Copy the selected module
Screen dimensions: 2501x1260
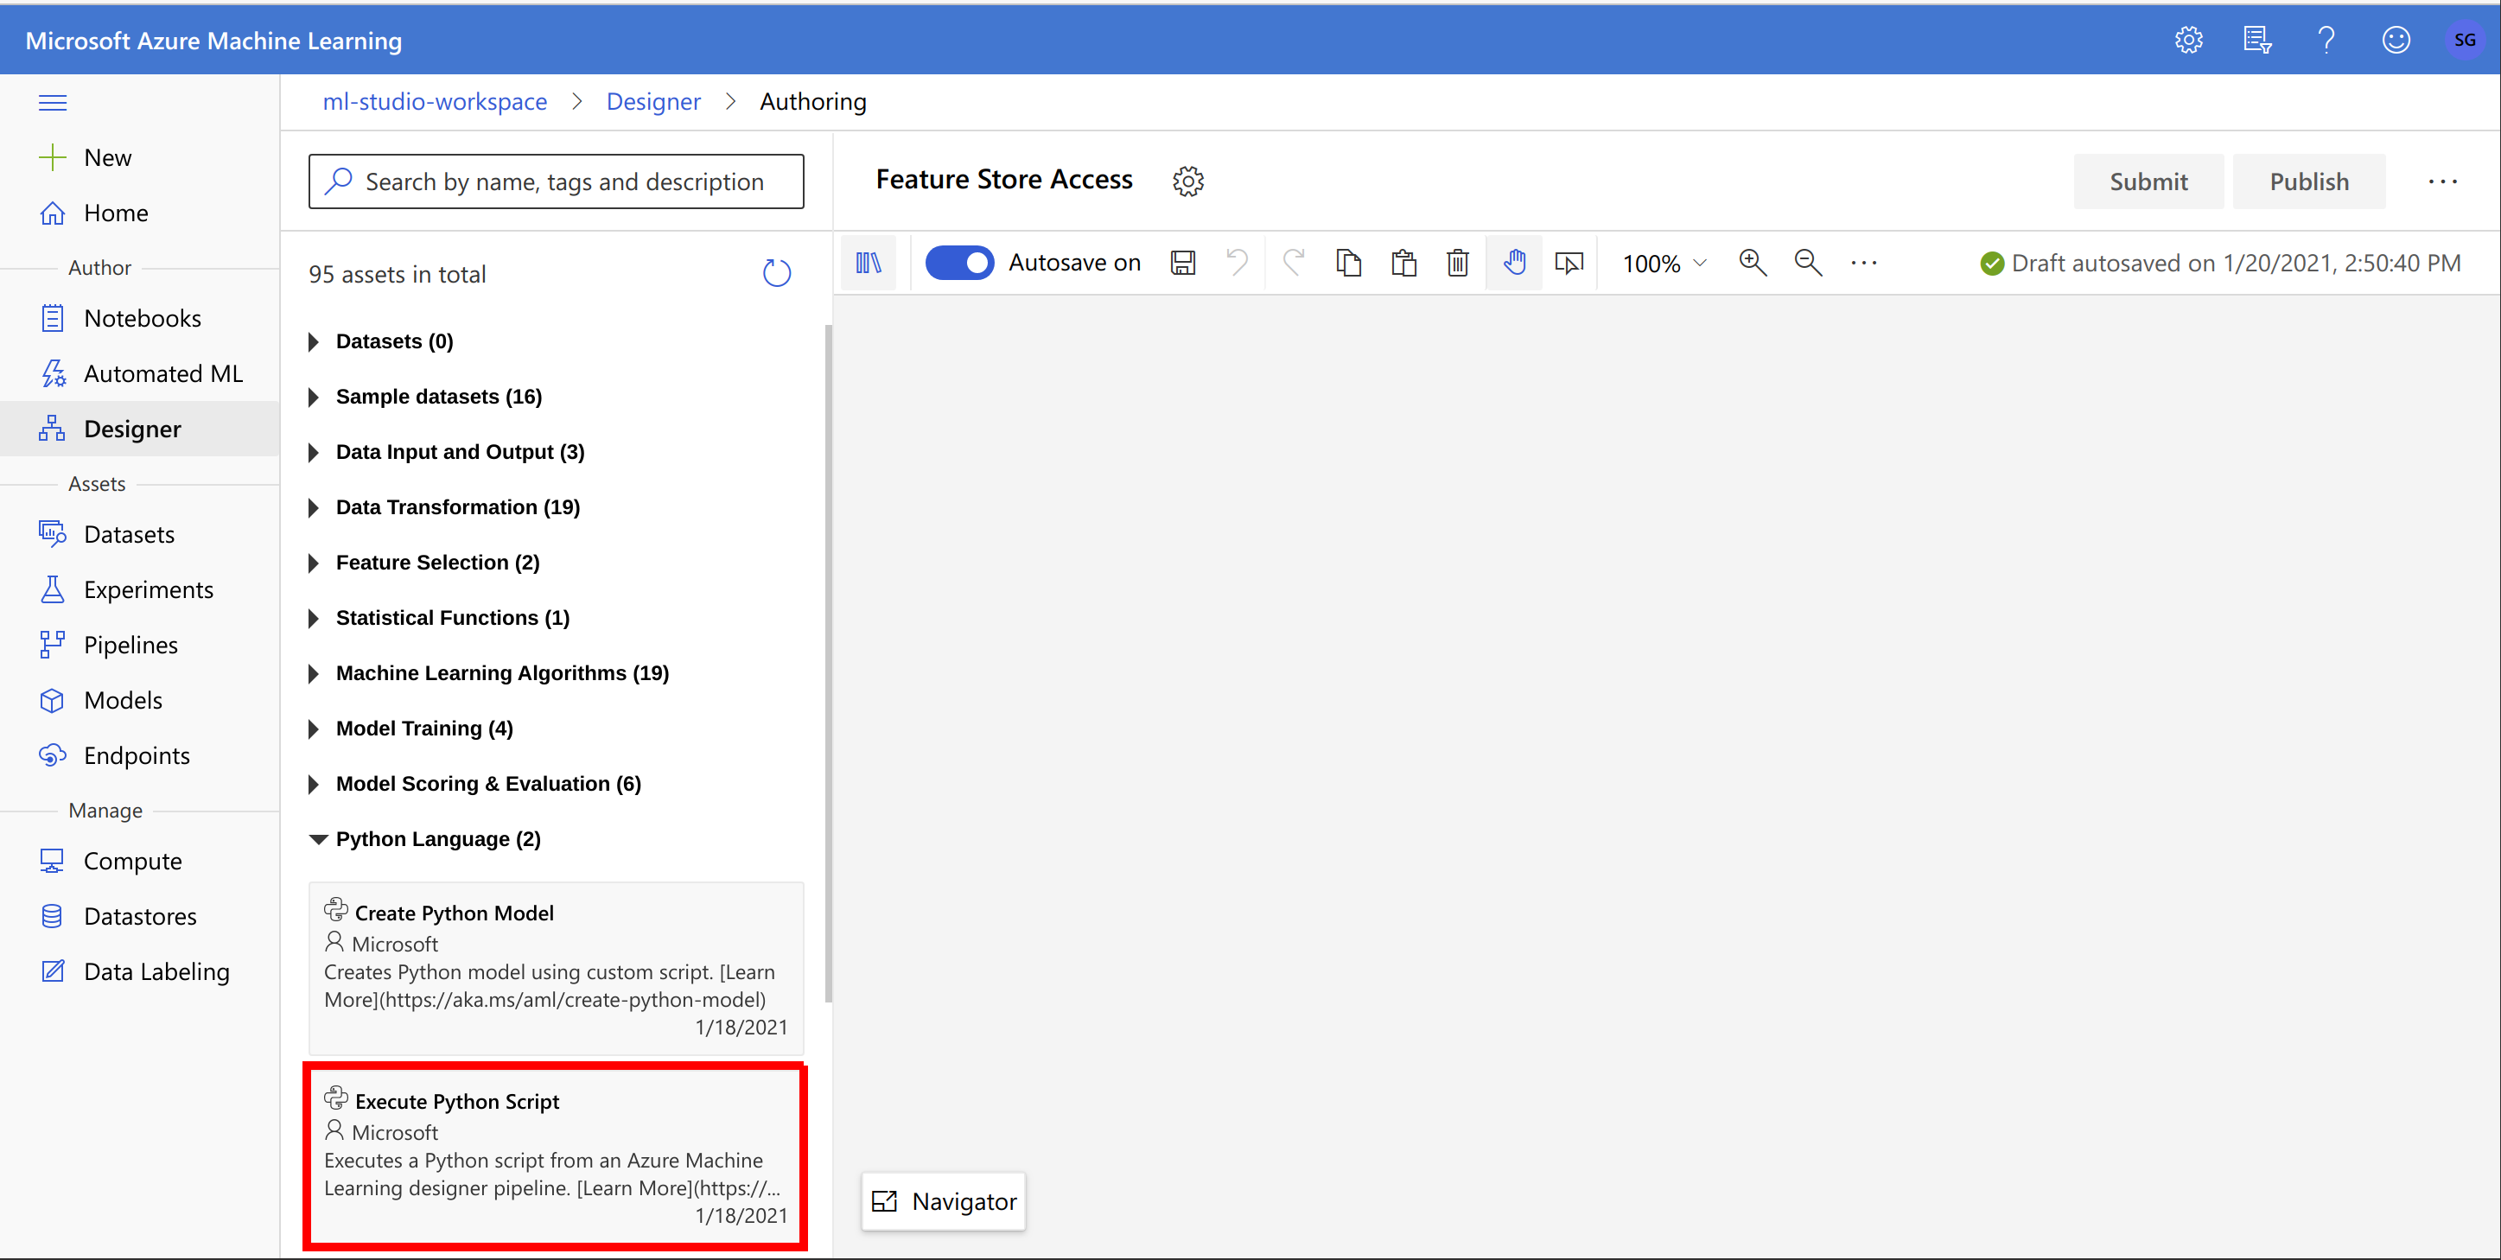[x=1348, y=262]
